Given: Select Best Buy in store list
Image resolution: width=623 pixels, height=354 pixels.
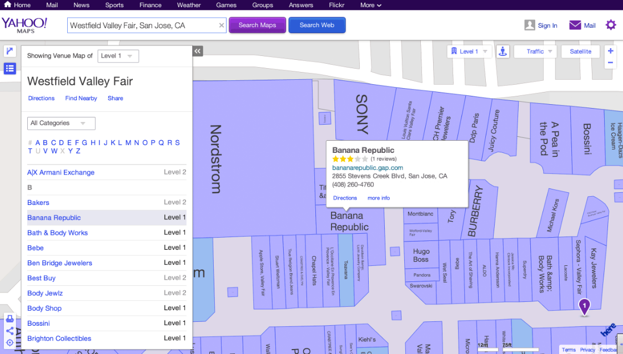Looking at the screenshot, I should point(41,278).
